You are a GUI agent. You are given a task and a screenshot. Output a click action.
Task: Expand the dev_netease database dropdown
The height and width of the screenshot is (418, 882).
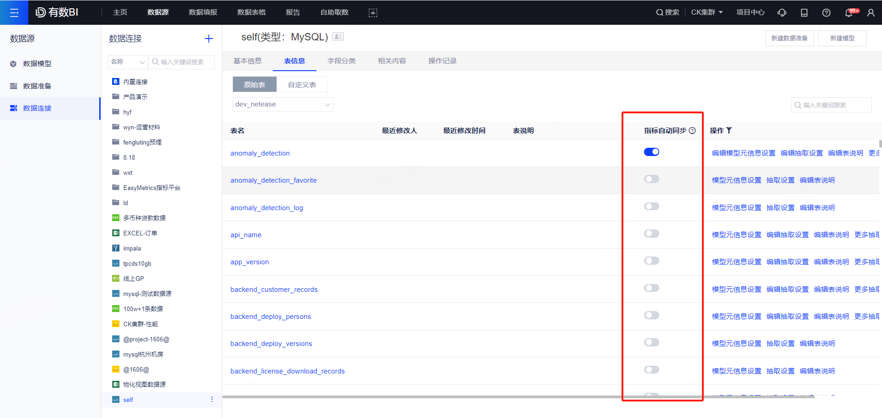tap(283, 105)
